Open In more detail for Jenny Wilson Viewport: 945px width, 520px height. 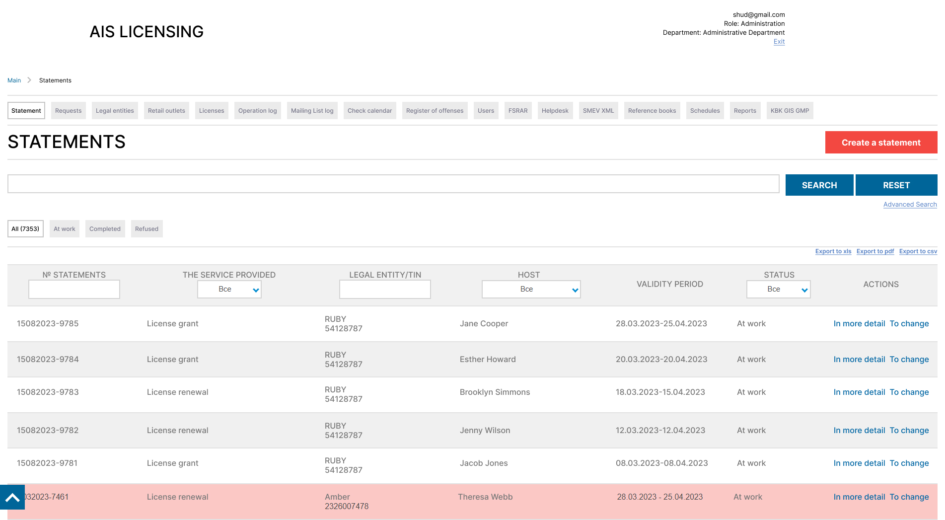(859, 430)
